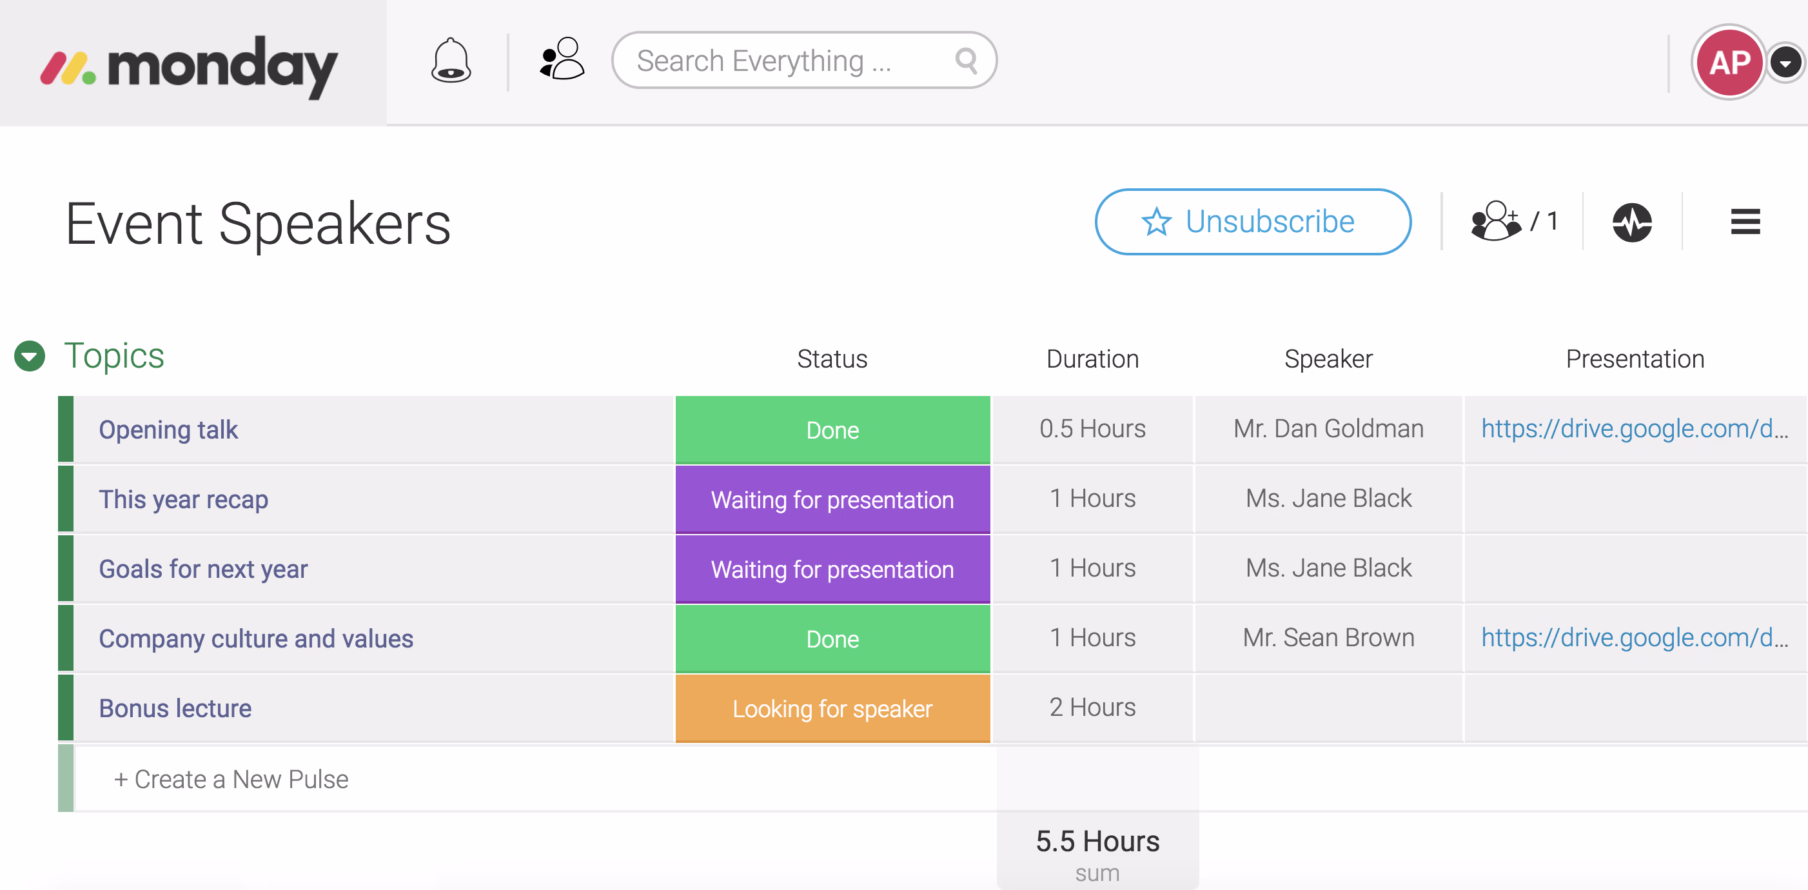1808x890 pixels.
Task: Click the Search Everything field
Action: (x=803, y=61)
